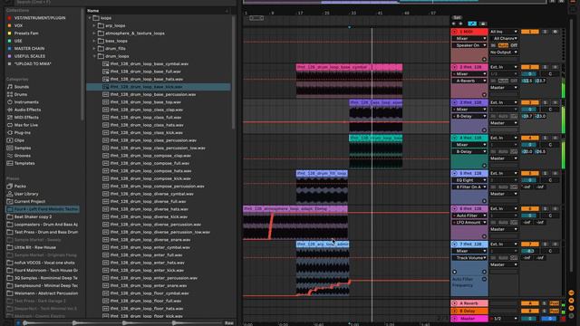Expand the drum_fills folder
The height and width of the screenshot is (326, 580).
(94, 48)
